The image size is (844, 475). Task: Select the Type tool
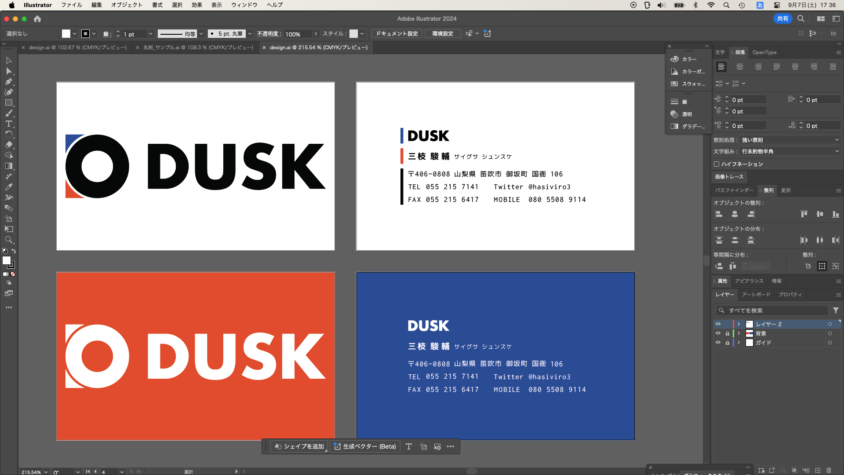point(9,124)
